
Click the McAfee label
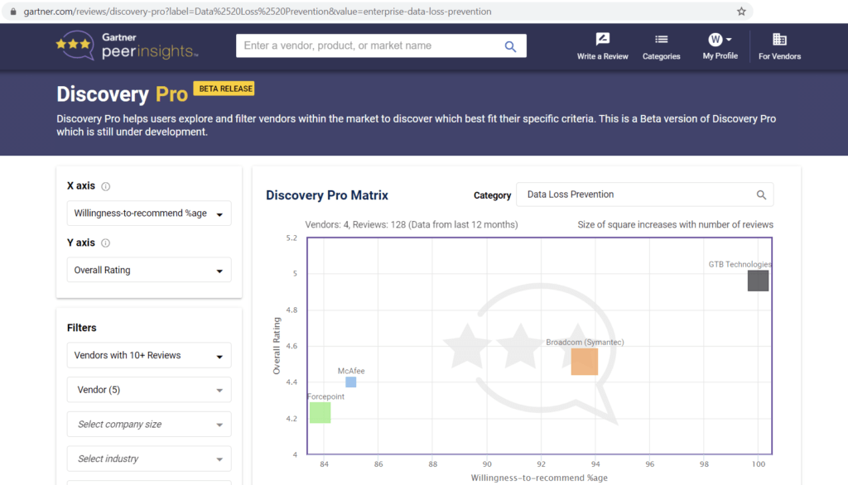pyautogui.click(x=351, y=371)
